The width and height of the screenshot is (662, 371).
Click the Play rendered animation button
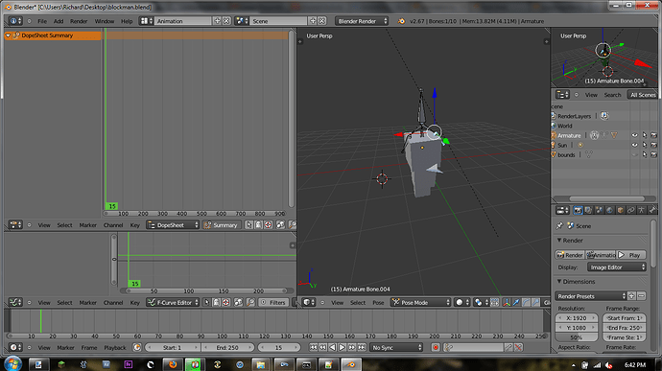click(x=630, y=255)
